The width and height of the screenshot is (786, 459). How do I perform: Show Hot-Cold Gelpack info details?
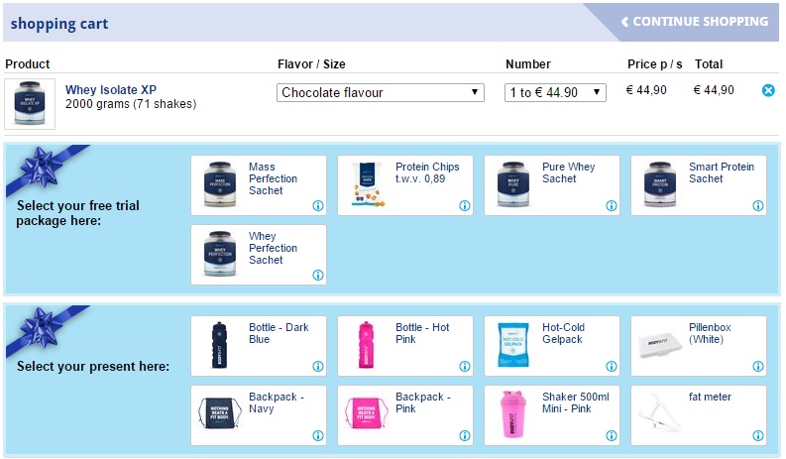612,367
